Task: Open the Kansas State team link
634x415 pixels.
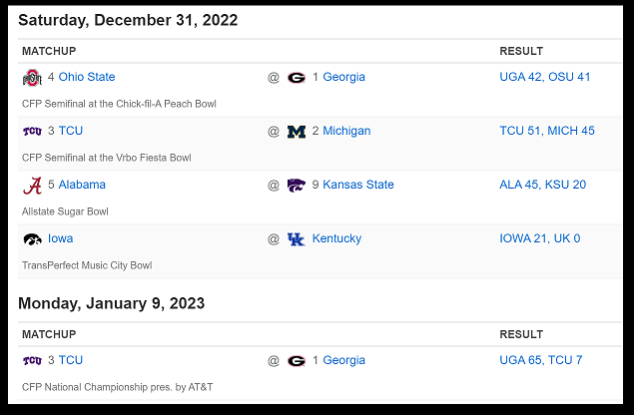Action: [x=358, y=185]
